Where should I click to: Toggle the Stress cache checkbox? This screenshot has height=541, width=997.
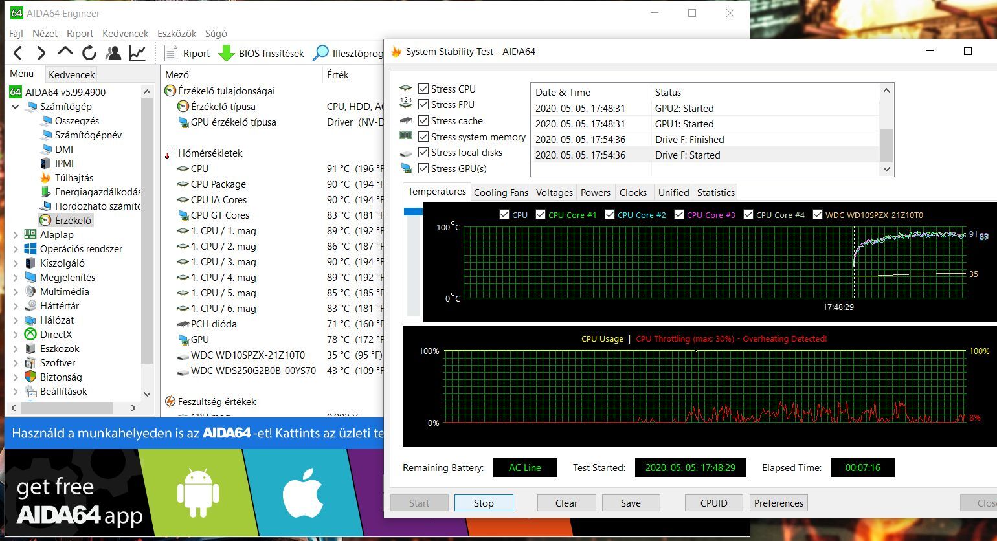point(423,120)
